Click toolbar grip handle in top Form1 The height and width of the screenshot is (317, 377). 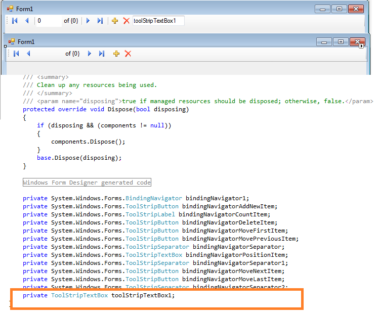point(7,21)
